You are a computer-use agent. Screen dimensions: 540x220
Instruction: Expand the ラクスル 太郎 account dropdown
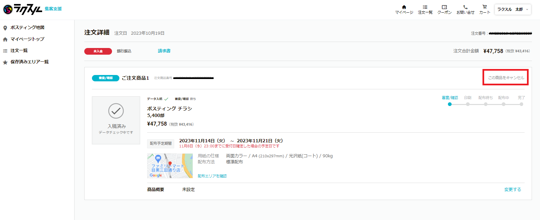(513, 9)
